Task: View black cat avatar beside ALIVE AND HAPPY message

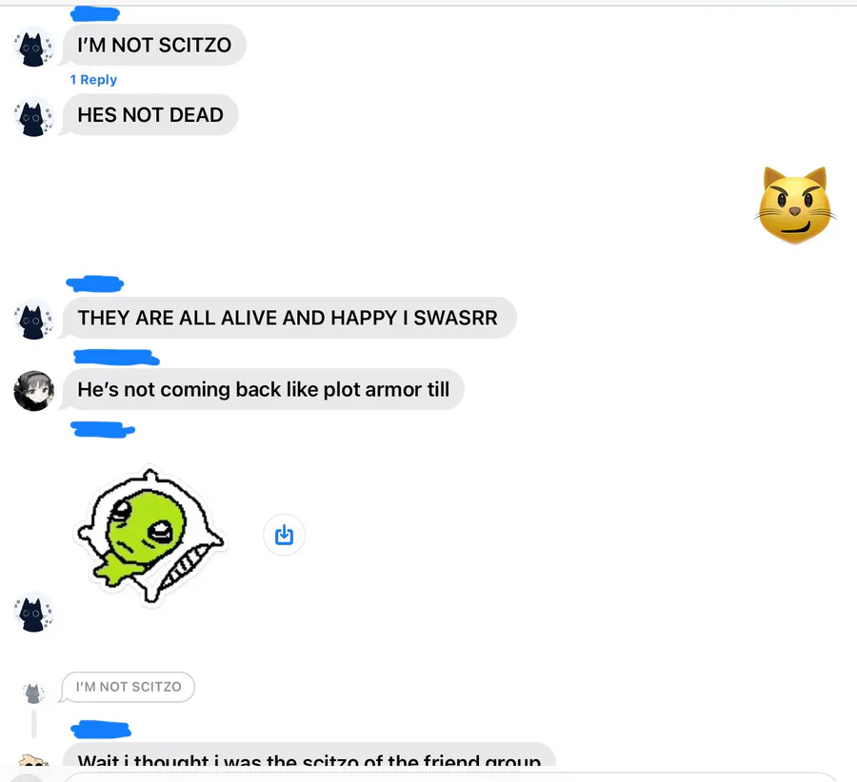Action: (x=34, y=322)
